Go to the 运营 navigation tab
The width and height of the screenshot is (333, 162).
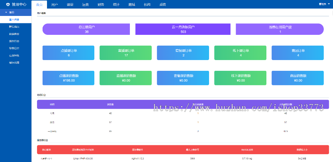(x=85, y=4)
